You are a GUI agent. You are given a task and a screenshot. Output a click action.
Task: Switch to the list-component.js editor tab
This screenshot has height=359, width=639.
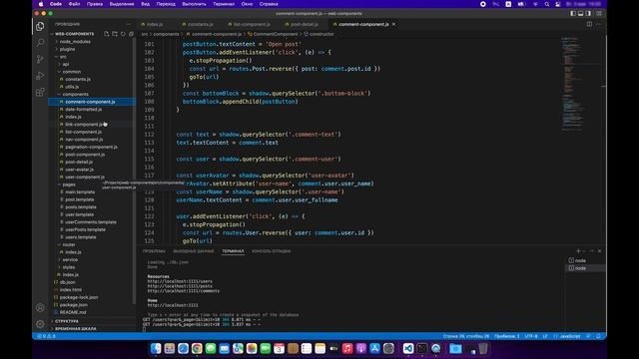252,24
